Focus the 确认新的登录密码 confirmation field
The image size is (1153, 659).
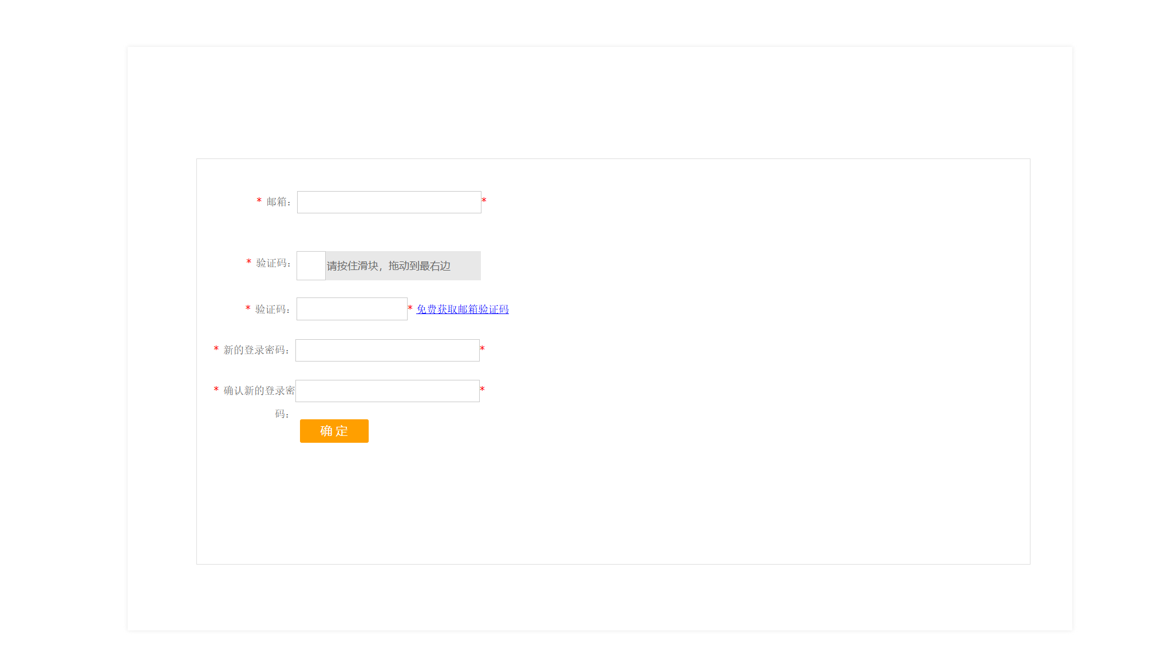pyautogui.click(x=387, y=391)
